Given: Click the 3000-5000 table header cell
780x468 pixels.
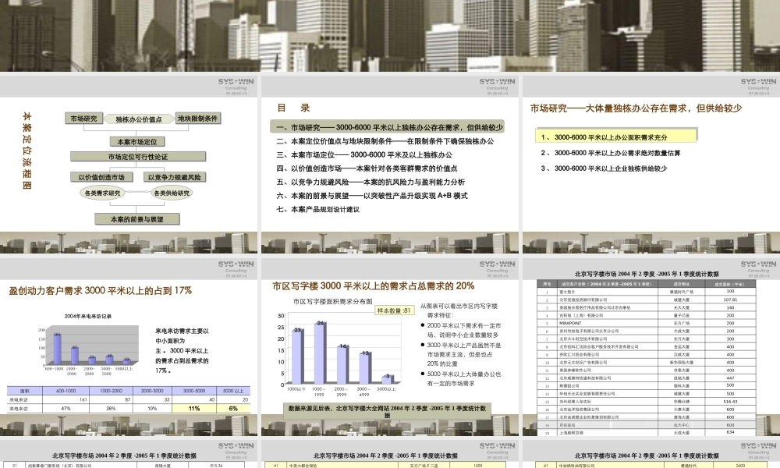Looking at the screenshot, I should pos(194,391).
